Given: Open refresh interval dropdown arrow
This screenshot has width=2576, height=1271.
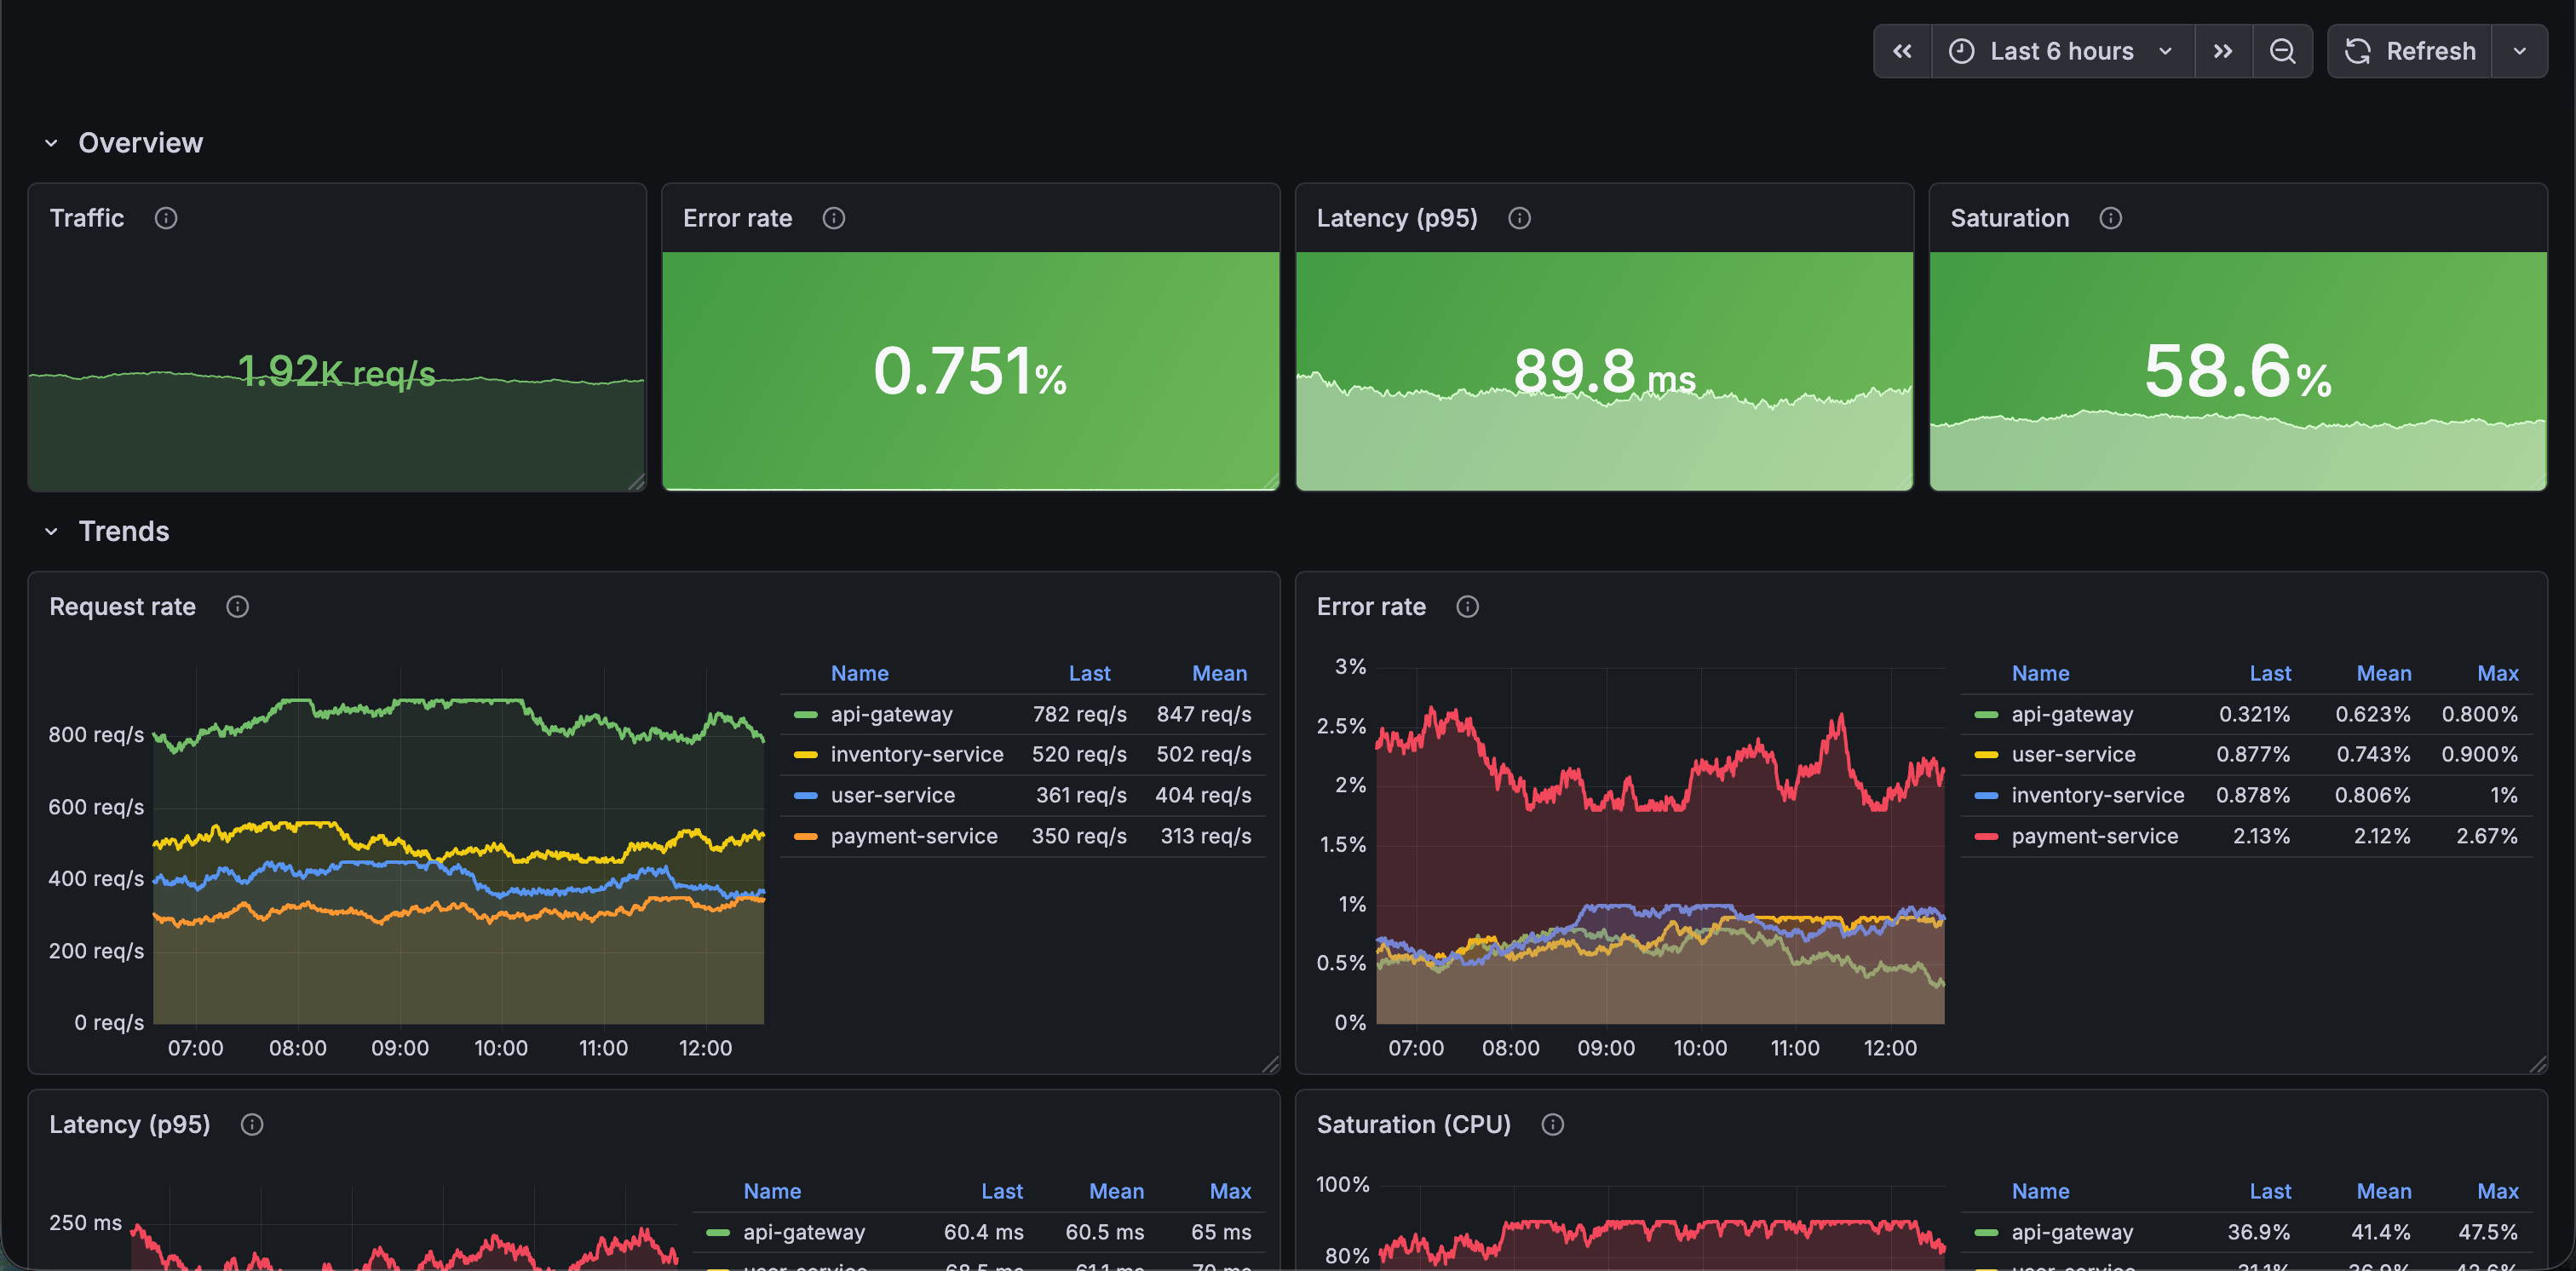Looking at the screenshot, I should coord(2519,51).
